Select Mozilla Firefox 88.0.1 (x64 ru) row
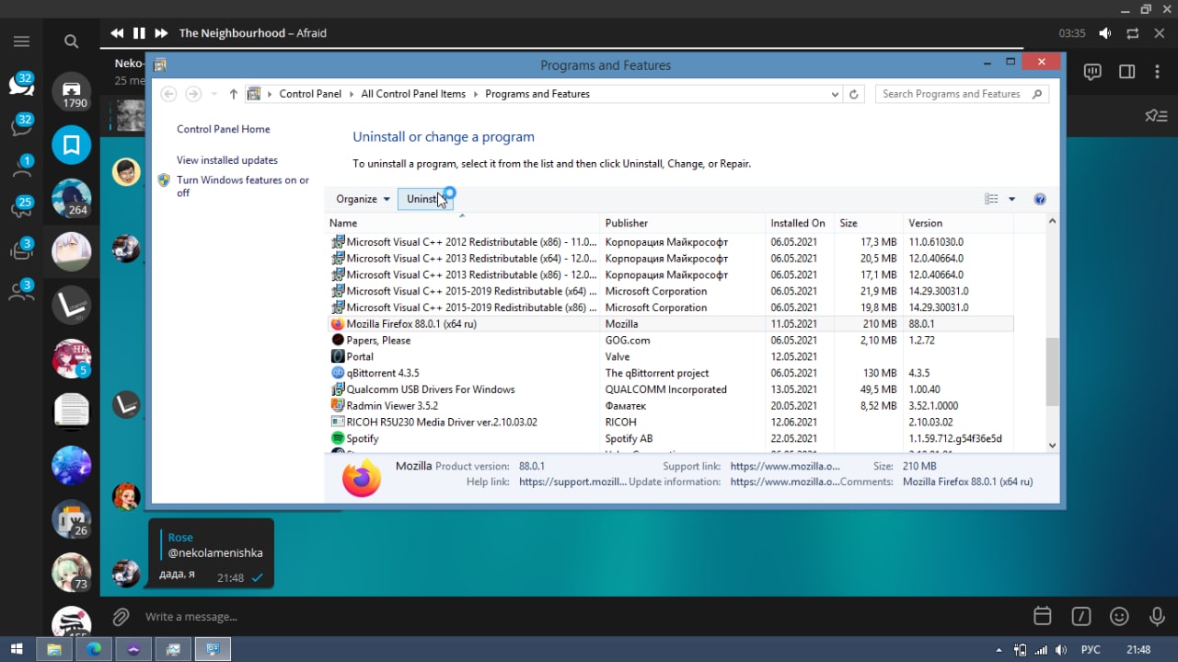This screenshot has height=662, width=1178. coord(671,324)
